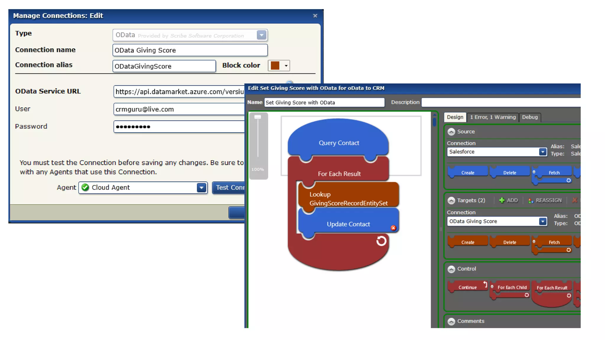Select the Continue control block
Screen dimensions: 605x340
[467, 287]
